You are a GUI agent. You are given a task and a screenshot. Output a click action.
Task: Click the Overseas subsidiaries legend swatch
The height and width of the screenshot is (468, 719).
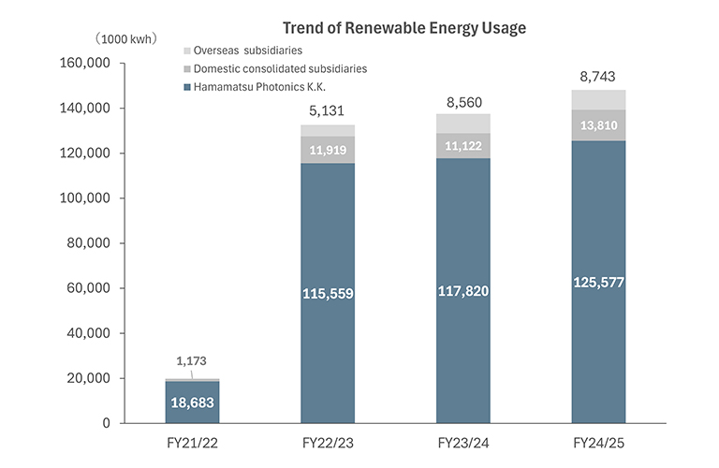point(187,50)
